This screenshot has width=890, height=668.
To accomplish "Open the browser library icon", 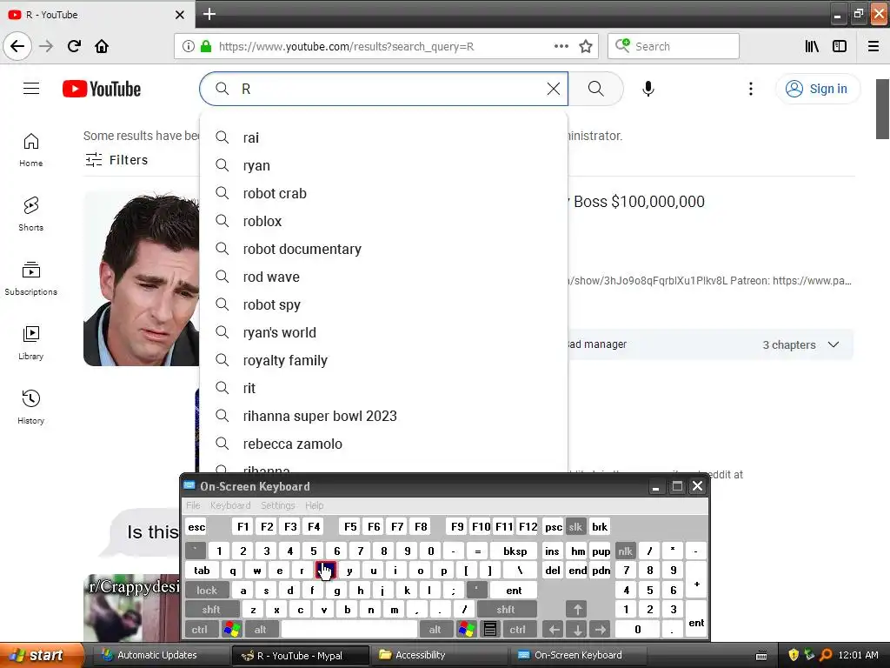I will pos(812,46).
